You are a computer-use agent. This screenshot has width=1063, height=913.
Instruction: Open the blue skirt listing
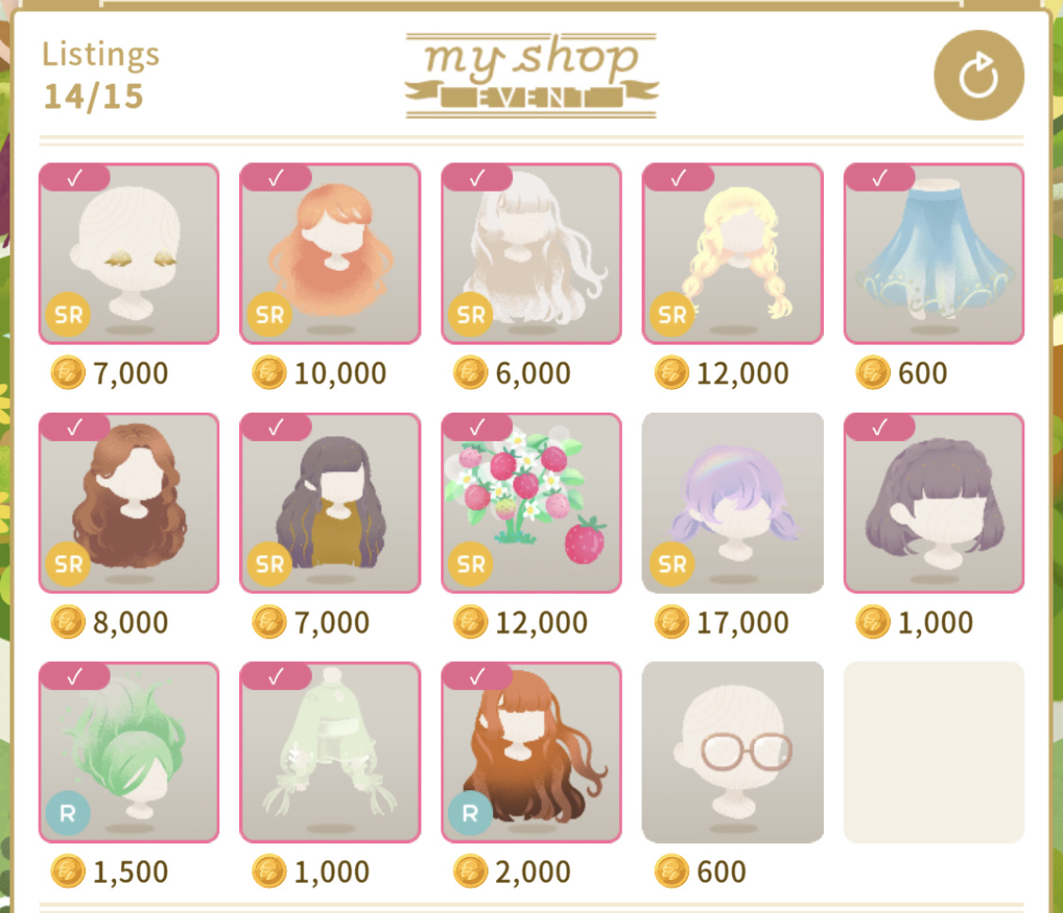934,253
